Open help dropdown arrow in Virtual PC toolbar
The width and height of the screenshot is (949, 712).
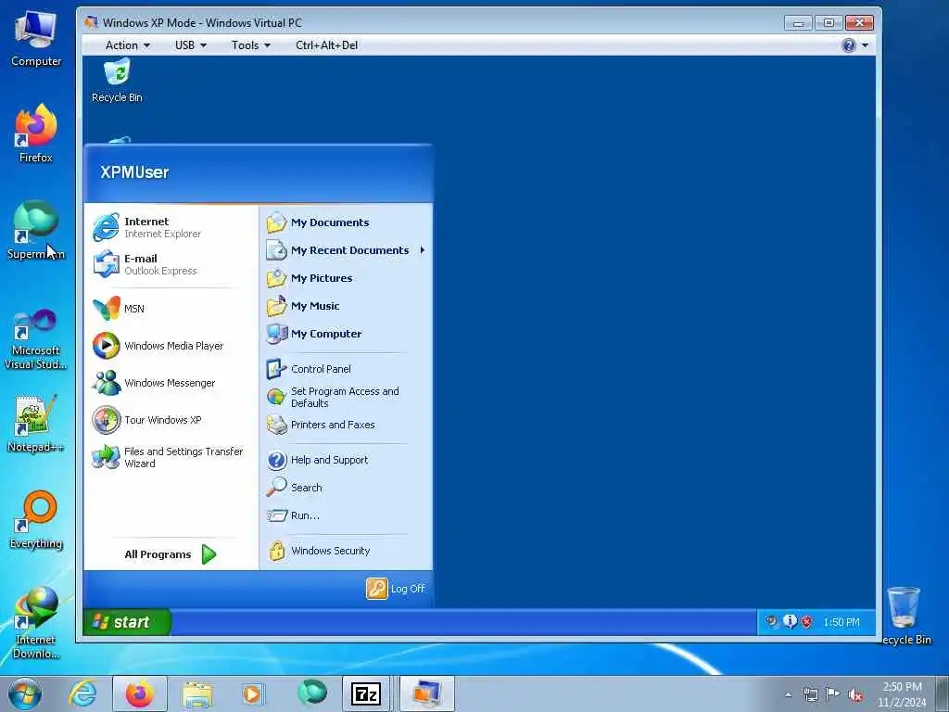coord(865,45)
